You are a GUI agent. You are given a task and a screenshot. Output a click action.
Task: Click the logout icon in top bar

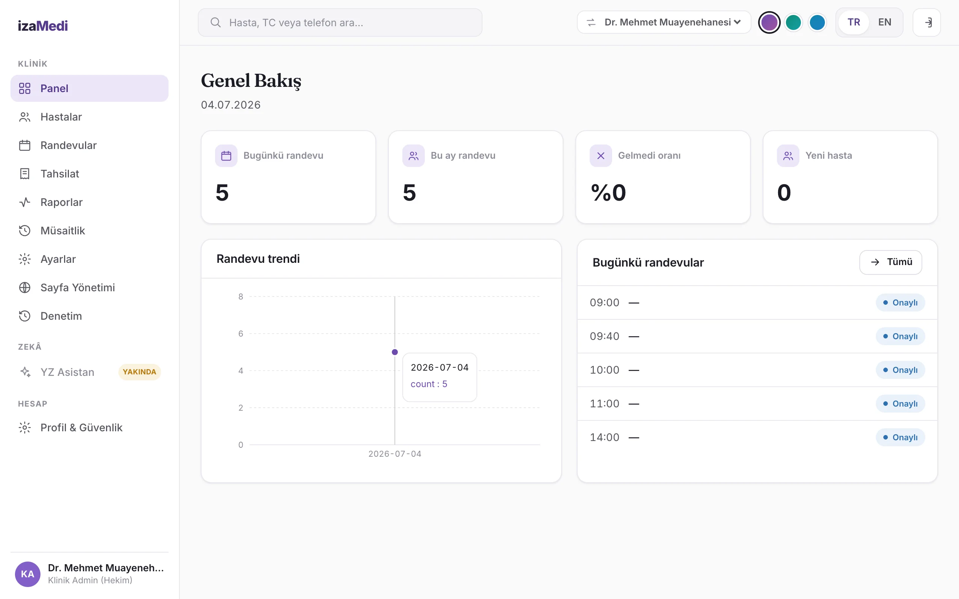[926, 22]
